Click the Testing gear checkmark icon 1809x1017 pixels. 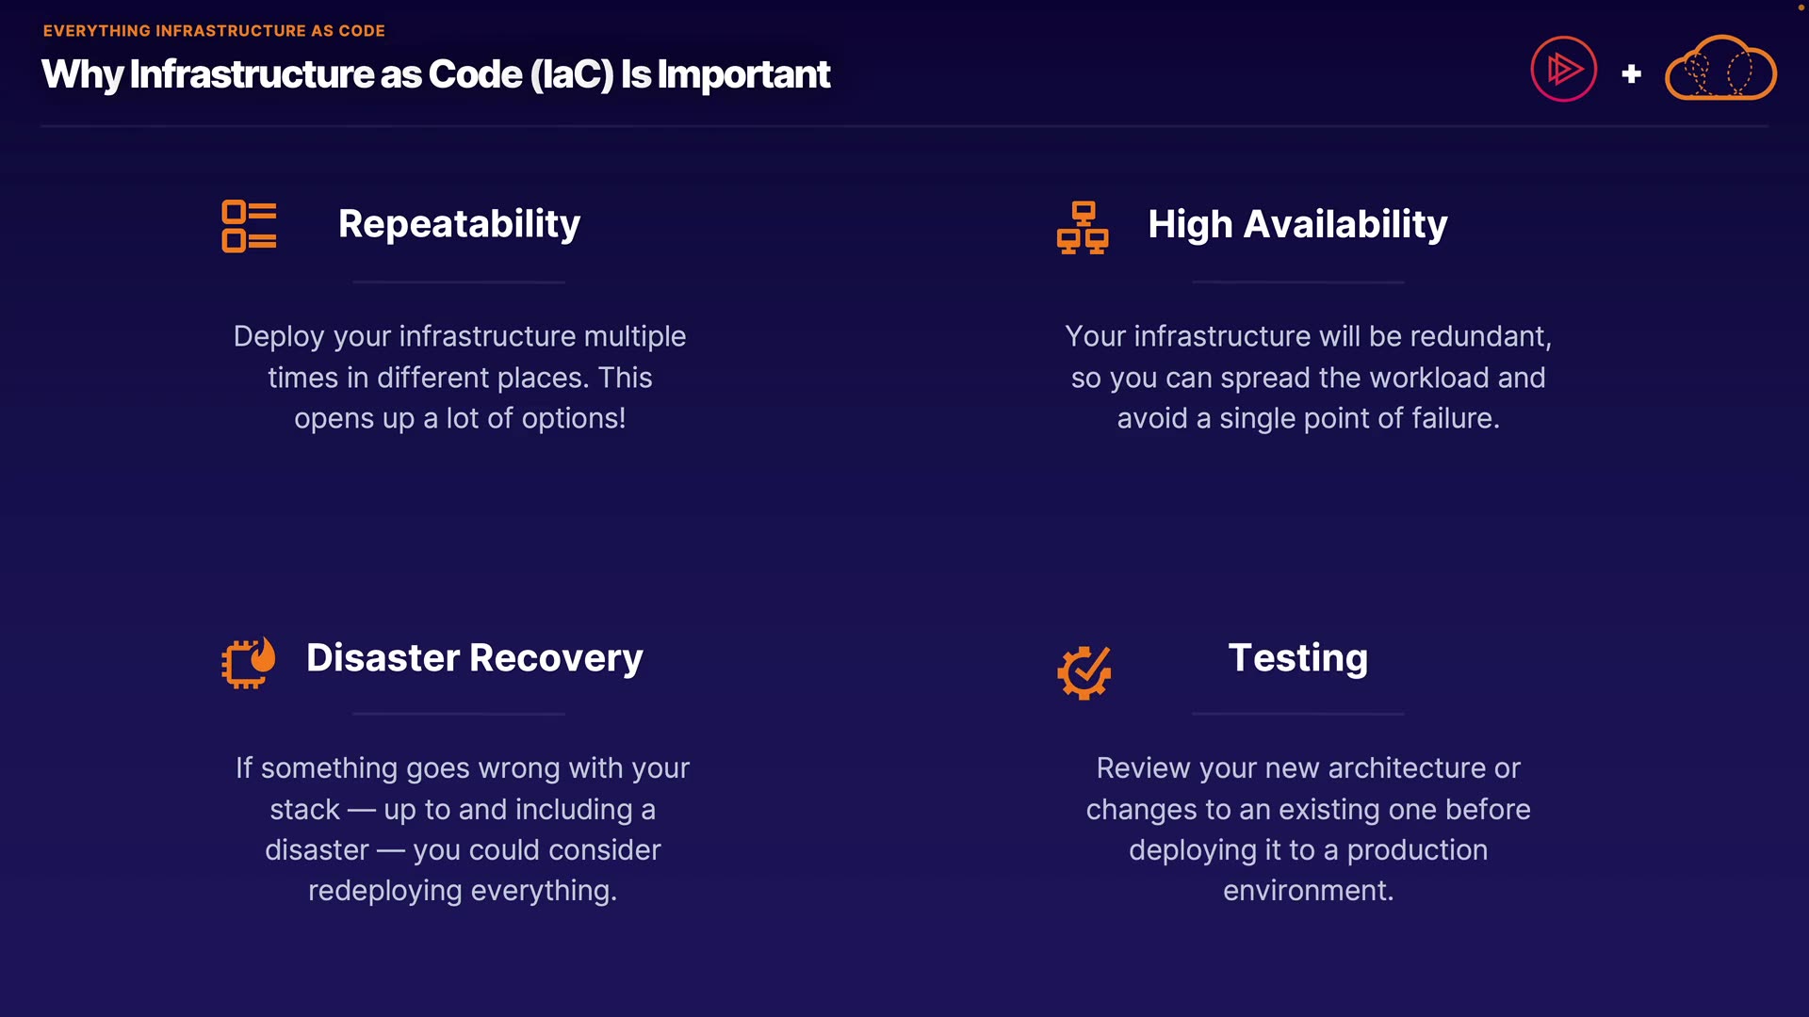[1084, 672]
